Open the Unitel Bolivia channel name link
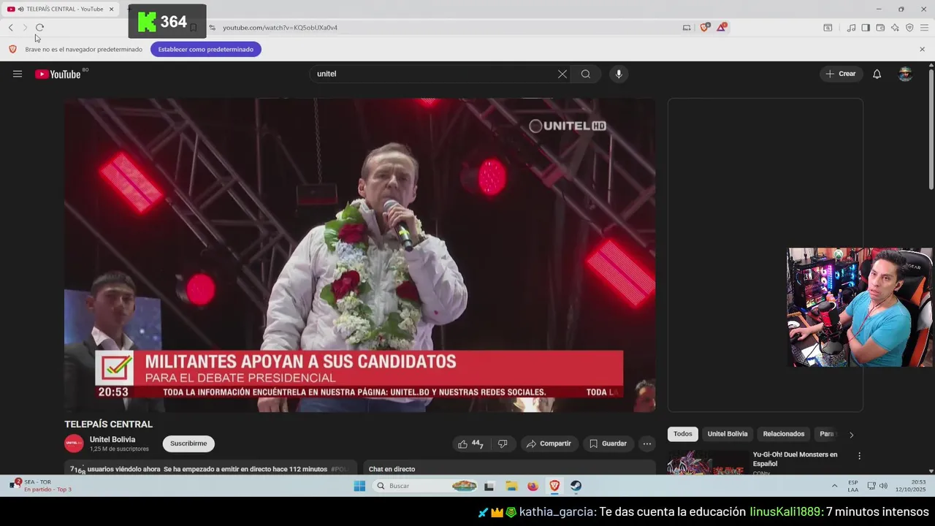Image resolution: width=935 pixels, height=526 pixels. [x=112, y=440]
